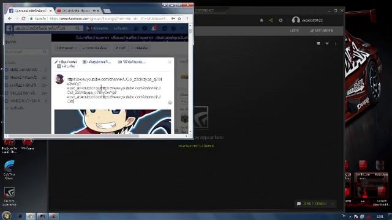The height and width of the screenshot is (220, 392).
Task: Click the notifications button under group cover
Action: click(x=96, y=48)
